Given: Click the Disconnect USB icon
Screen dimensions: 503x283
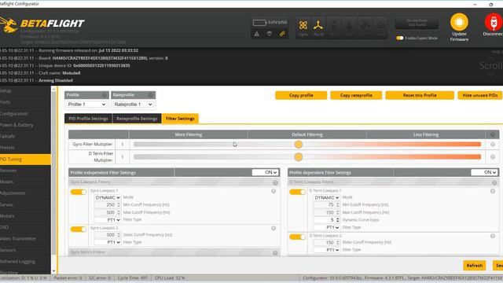Looking at the screenshot, I should coord(494,22).
